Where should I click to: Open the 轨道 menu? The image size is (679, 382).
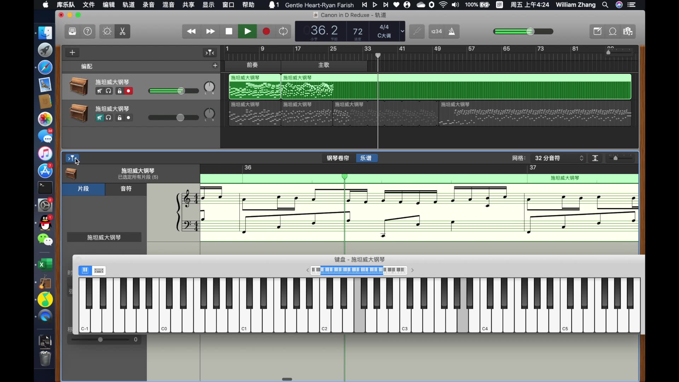128,5
